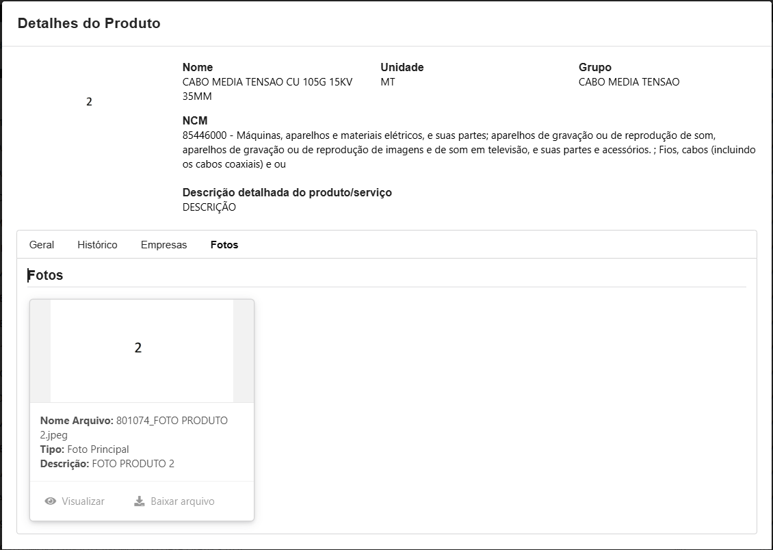The width and height of the screenshot is (773, 550).
Task: Switch to the Geral tab
Action: (x=42, y=245)
